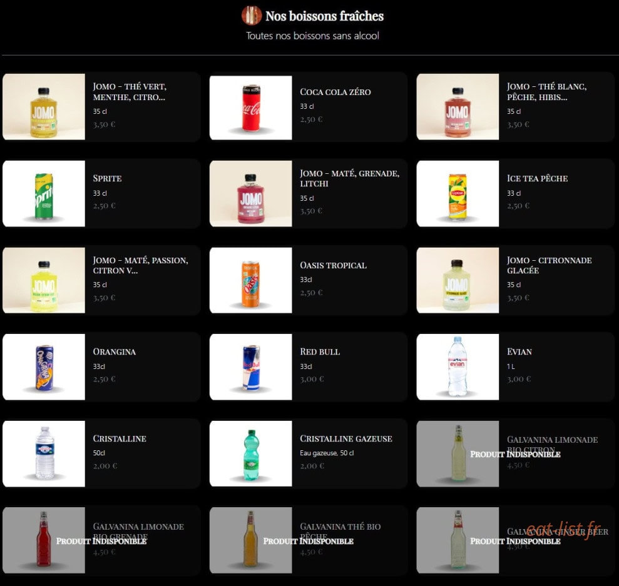The image size is (619, 586).
Task: Open the Red Bull can image
Action: point(251,367)
